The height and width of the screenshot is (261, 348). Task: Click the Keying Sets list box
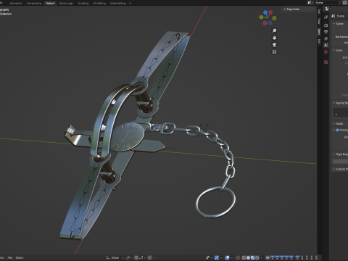341,112
